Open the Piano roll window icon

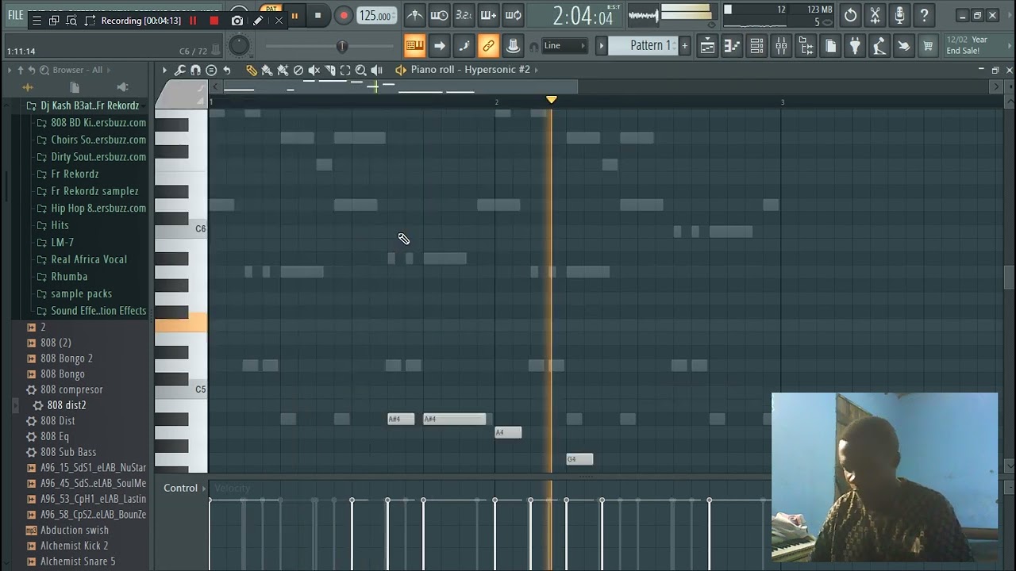point(732,46)
